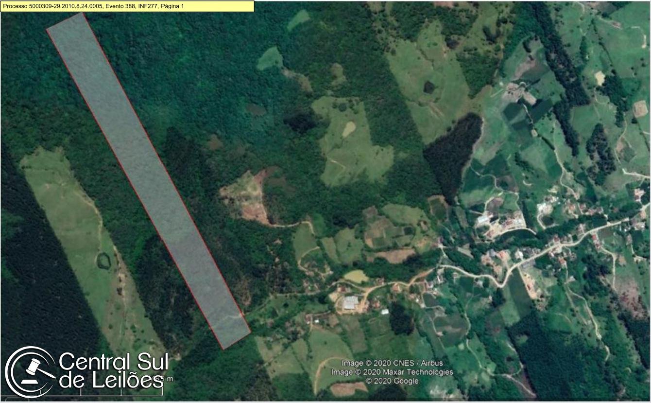Click the "Image © 2020 CNES / Airbus" attribution
This screenshot has height=403, width=651.
tap(392, 363)
